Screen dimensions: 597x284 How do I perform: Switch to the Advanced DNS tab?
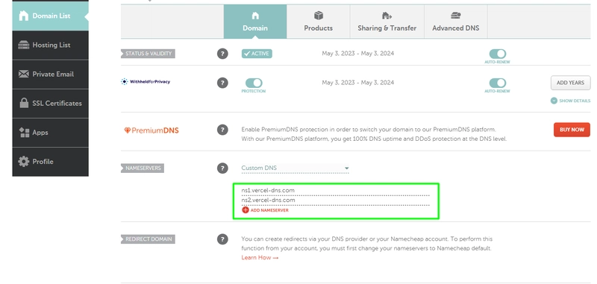456,22
